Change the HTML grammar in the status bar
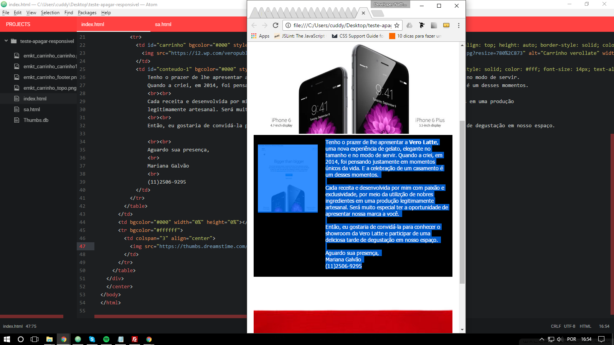The width and height of the screenshot is (614, 345). (x=585, y=326)
